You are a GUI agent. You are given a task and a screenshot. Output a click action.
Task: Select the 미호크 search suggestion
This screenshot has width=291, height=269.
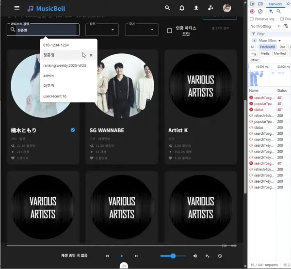[x=49, y=86]
